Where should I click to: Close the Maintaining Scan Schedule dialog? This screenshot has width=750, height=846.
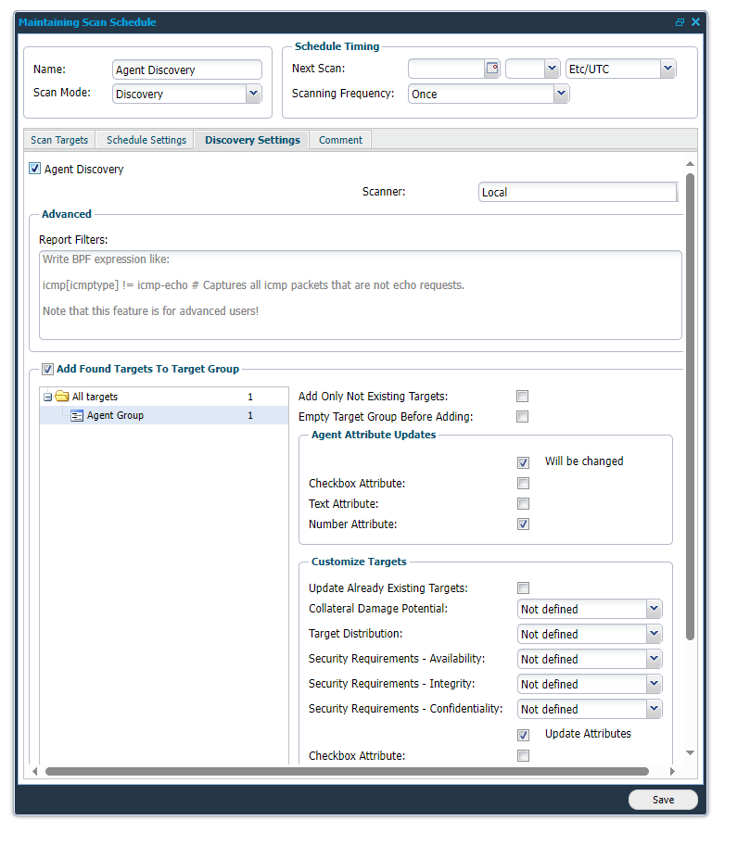(695, 22)
